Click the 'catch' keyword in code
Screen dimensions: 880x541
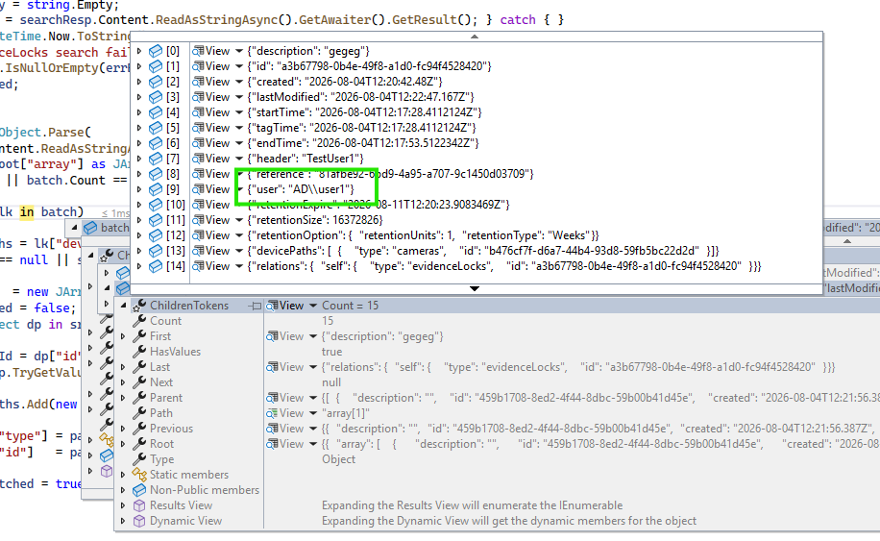pyautogui.click(x=518, y=20)
